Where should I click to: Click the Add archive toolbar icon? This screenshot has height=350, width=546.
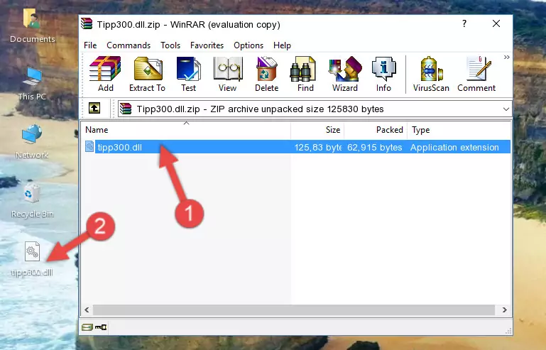point(105,74)
